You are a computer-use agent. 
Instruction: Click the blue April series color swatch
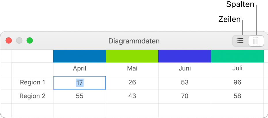[79, 56]
